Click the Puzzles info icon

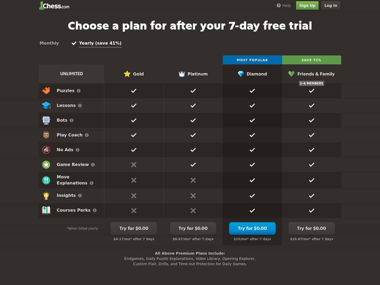79,91
